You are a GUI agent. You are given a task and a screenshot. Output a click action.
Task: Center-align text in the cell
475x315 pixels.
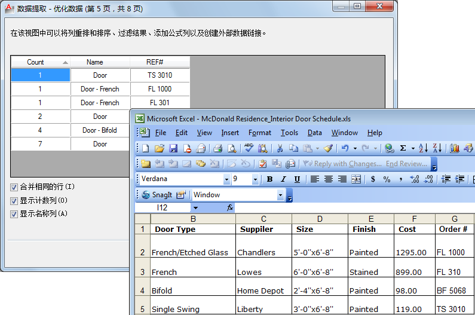pos(329,179)
